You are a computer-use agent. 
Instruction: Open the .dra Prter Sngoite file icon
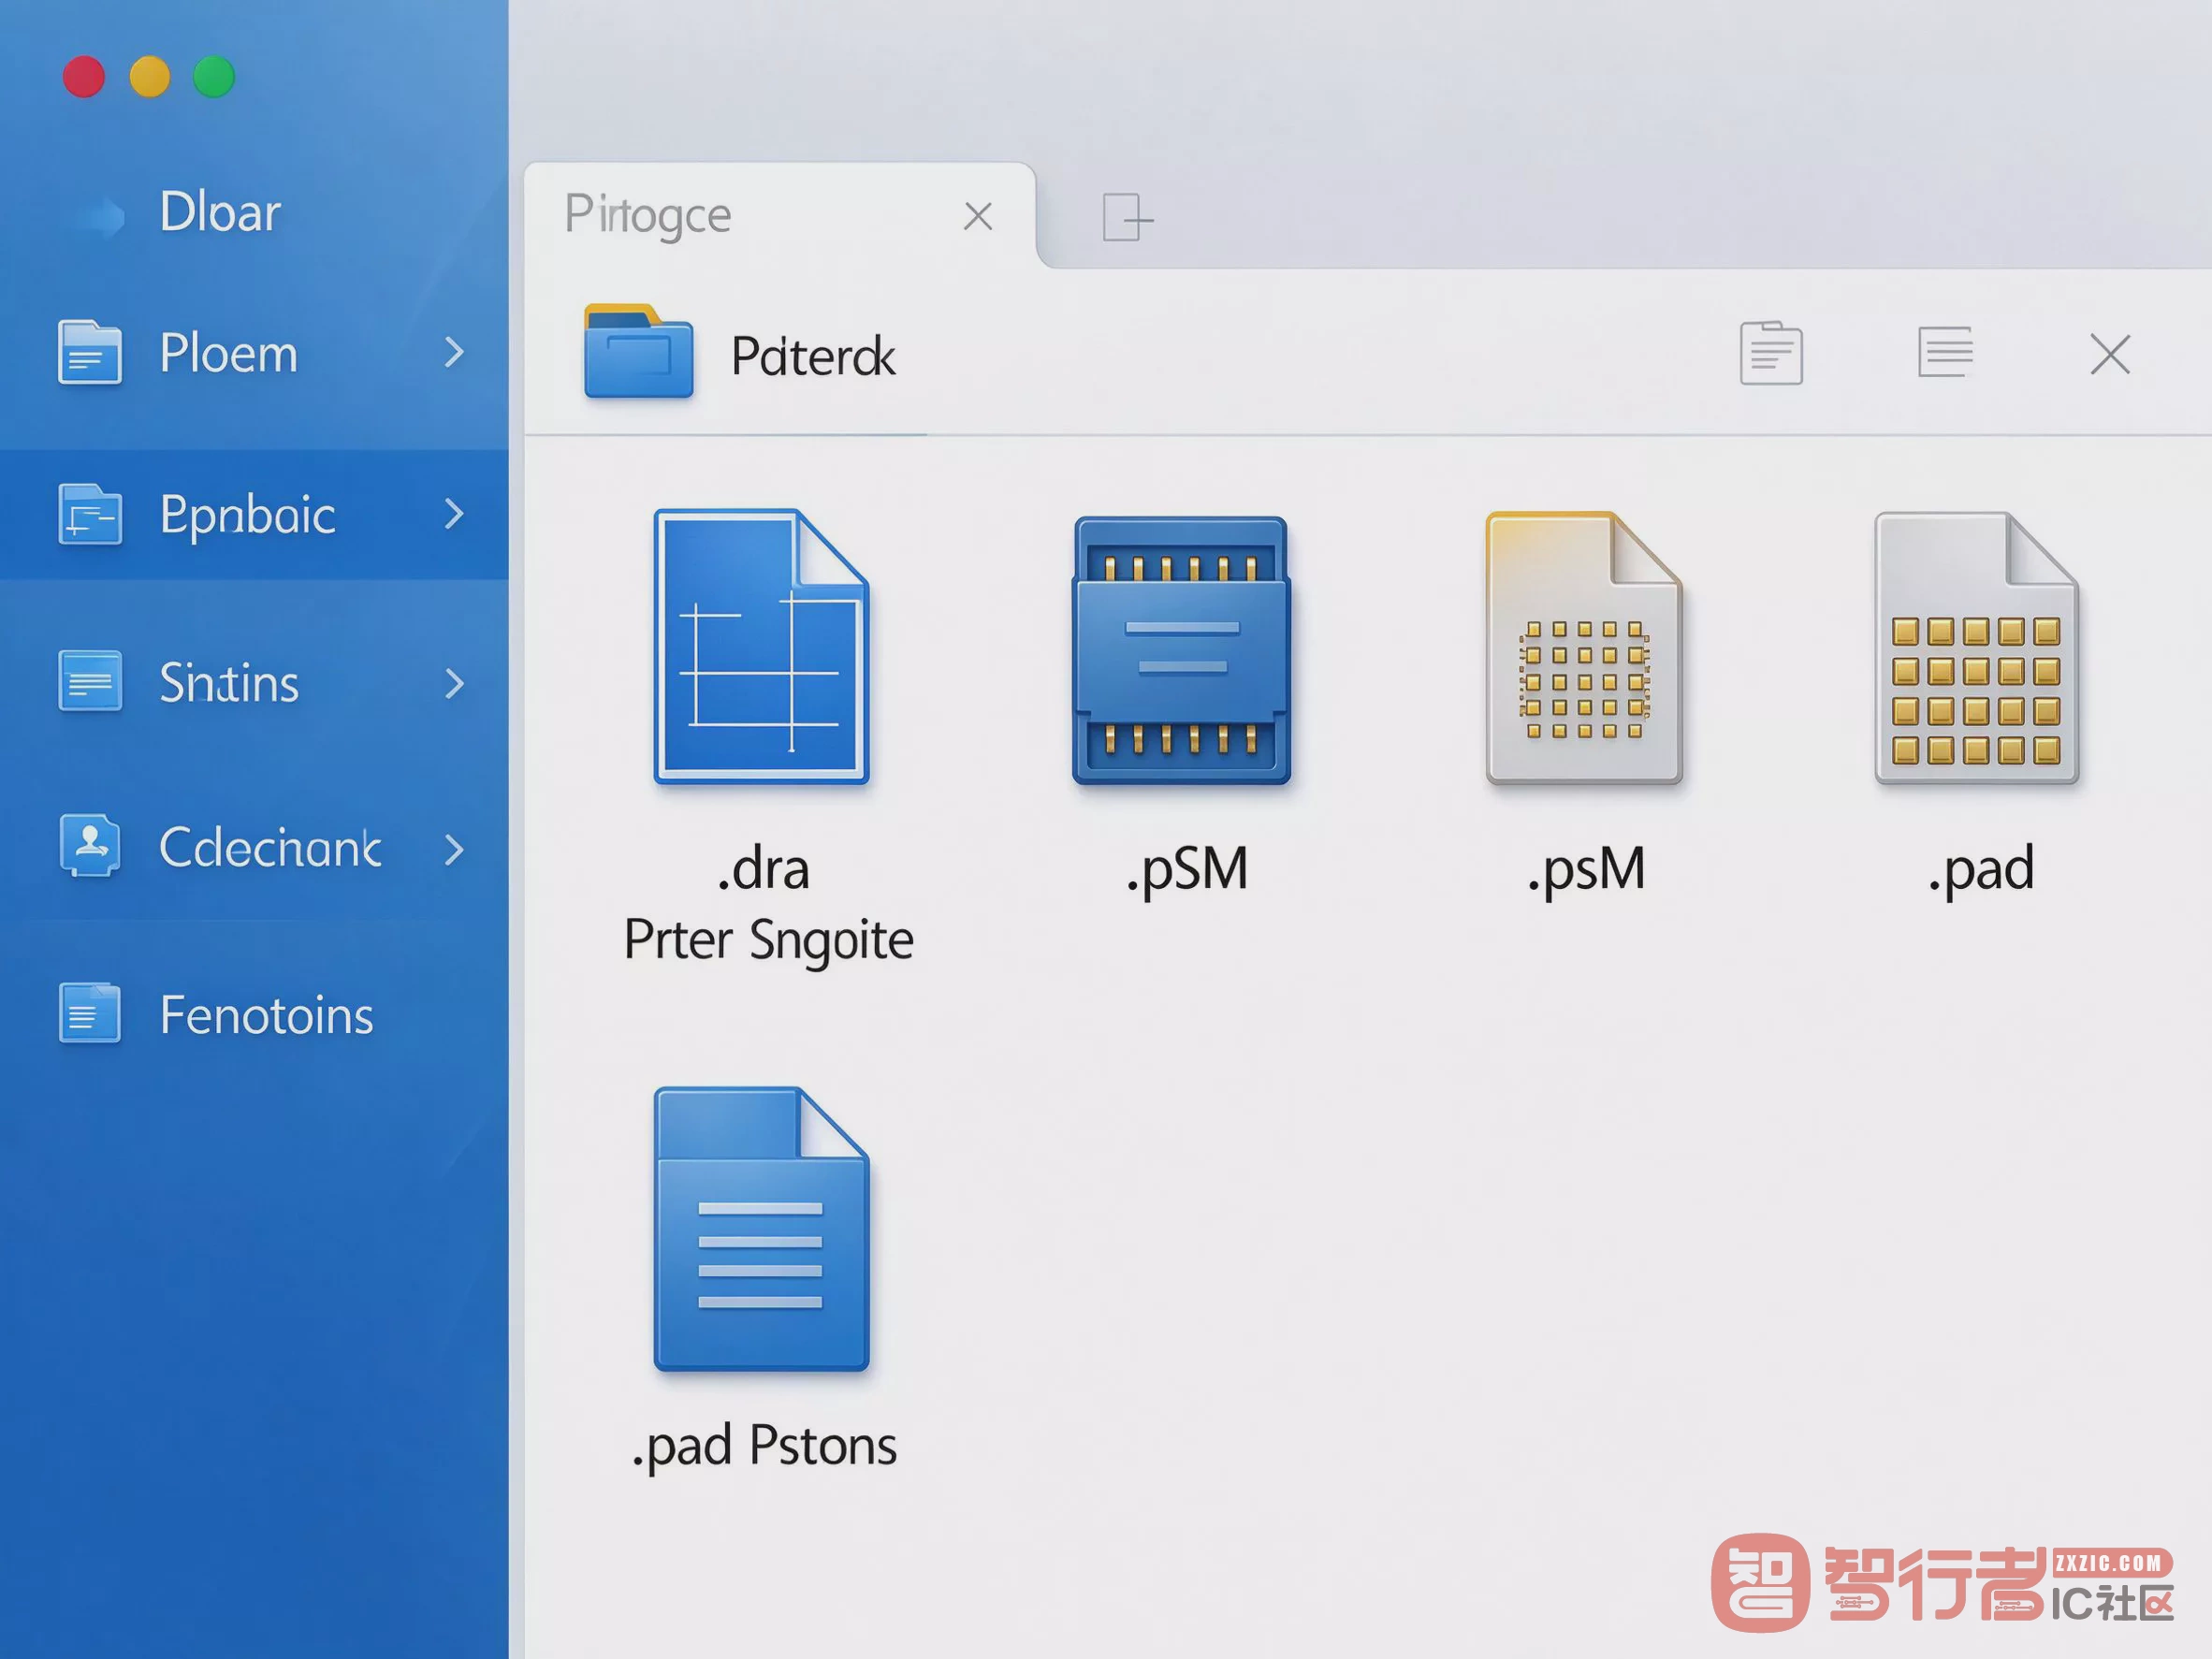(x=761, y=647)
